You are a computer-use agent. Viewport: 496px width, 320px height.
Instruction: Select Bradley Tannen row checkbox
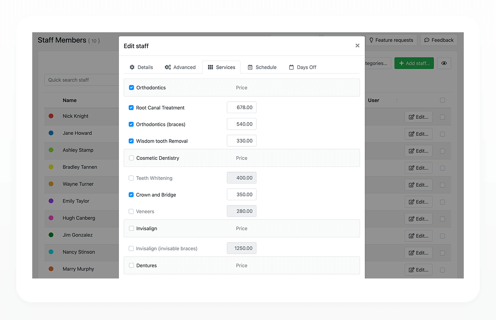442,168
